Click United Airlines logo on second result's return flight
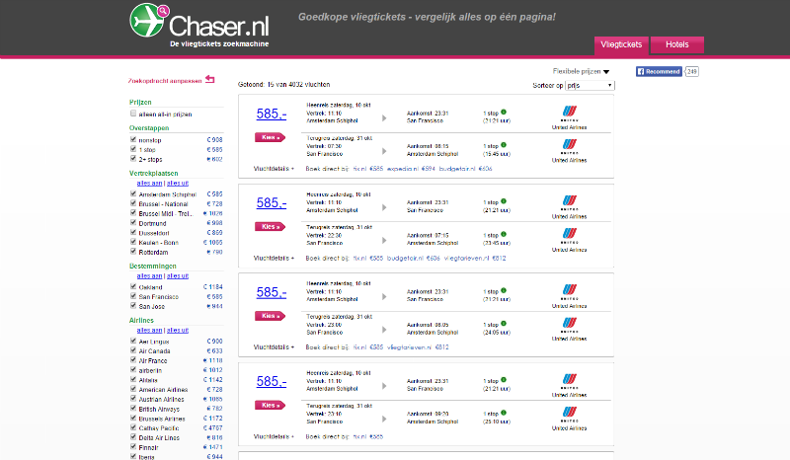The width and height of the screenshot is (790, 460). click(569, 238)
